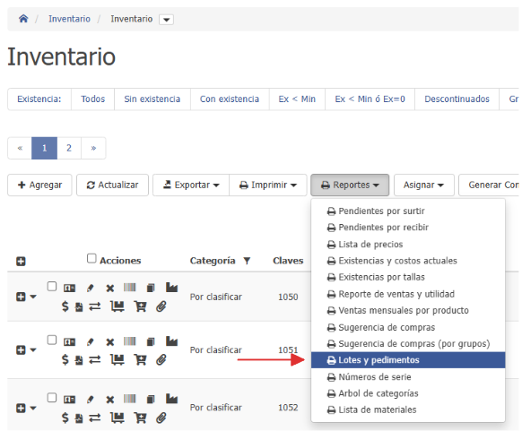Expand row 1051 with its plus icon

click(21, 349)
